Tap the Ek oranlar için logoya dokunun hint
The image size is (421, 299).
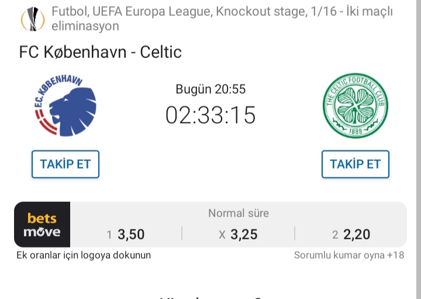click(84, 255)
